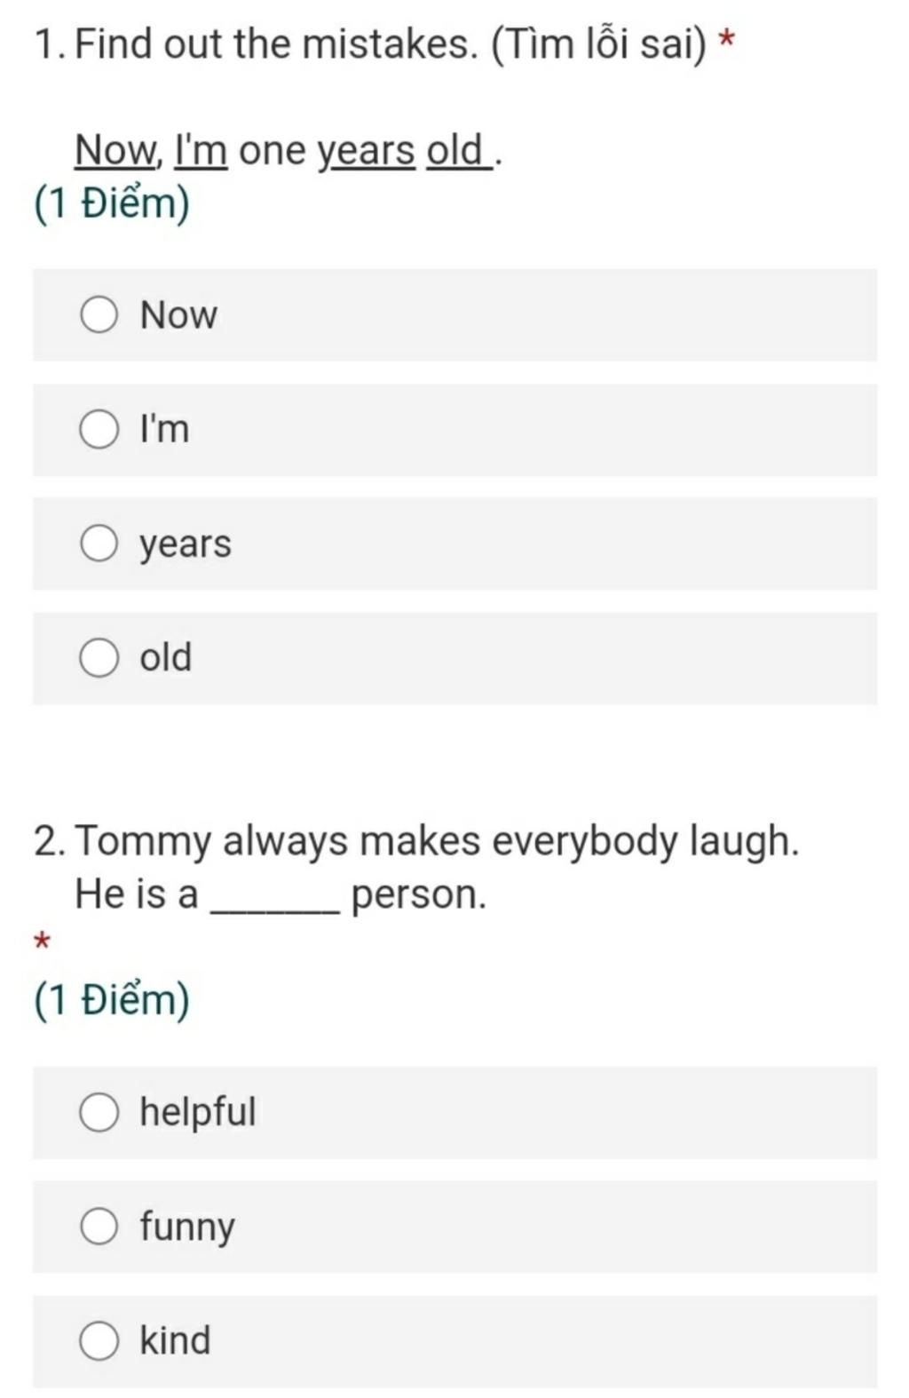Viewport: 909px width, 1398px height.
Task: Click the underlined "I'm" in the sentence
Action: [201, 150]
